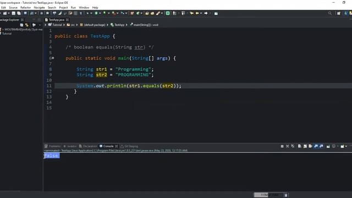This screenshot has width=352, height=198.
Task: Click the src breadcrumb segment
Action: click(71, 25)
